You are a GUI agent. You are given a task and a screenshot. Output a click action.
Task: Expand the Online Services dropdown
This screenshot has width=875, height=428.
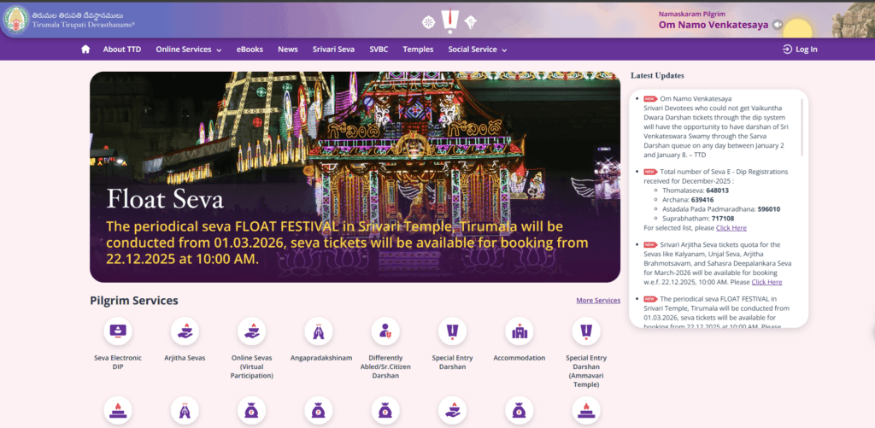189,49
